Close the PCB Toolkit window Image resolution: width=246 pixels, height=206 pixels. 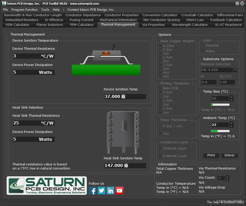point(242,4)
